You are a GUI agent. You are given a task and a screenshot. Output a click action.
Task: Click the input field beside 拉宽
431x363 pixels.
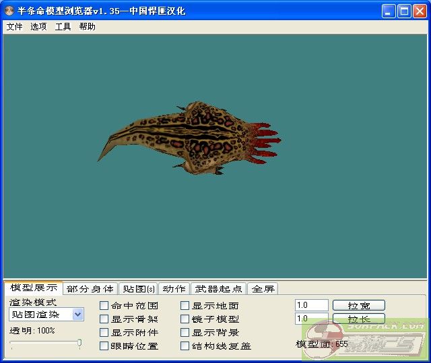pyautogui.click(x=311, y=305)
